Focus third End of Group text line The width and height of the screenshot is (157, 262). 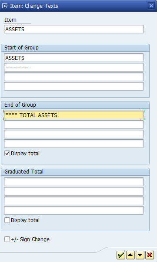coord(74,134)
